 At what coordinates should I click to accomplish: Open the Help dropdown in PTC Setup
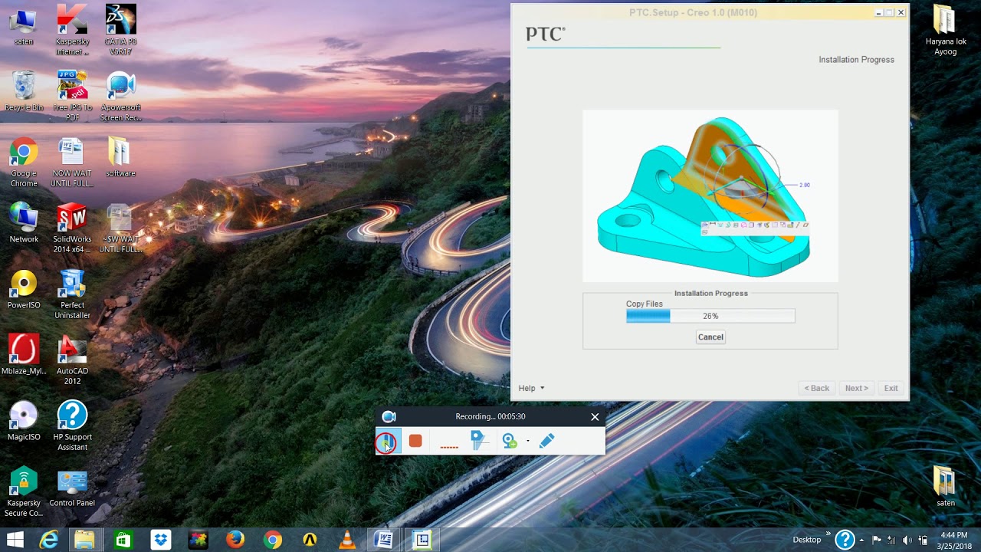(531, 388)
